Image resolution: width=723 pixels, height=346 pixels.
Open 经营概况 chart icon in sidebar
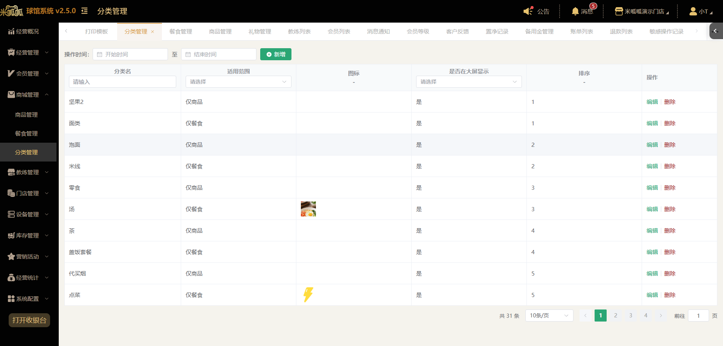[x=11, y=31]
